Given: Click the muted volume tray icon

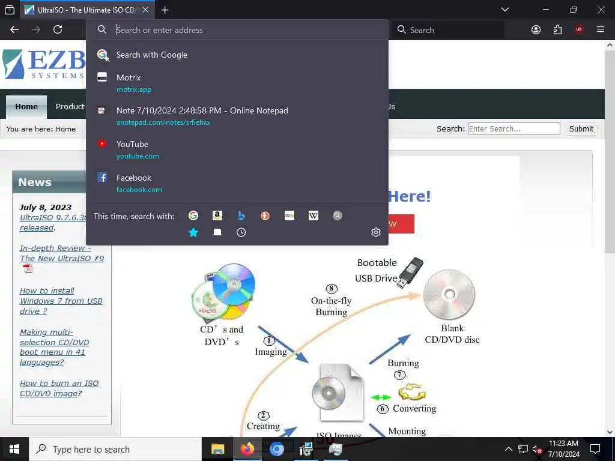Looking at the screenshot, I should click(x=537, y=449).
